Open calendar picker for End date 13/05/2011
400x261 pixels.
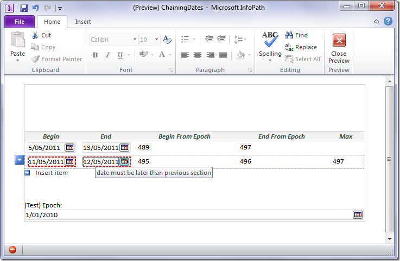(124, 147)
